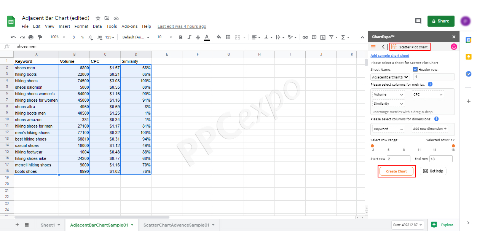This screenshot has height=246, width=477.
Task: Open the functions sigma menu
Action: pos(343,37)
